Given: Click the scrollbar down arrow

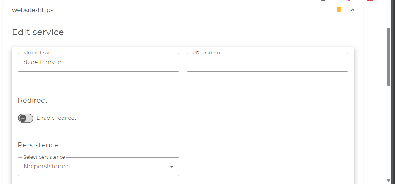Looking at the screenshot, I should tap(389, 180).
